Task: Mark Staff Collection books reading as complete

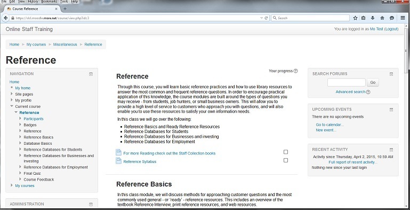Action: (x=286, y=152)
